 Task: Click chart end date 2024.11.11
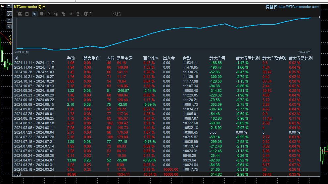click(x=305, y=52)
